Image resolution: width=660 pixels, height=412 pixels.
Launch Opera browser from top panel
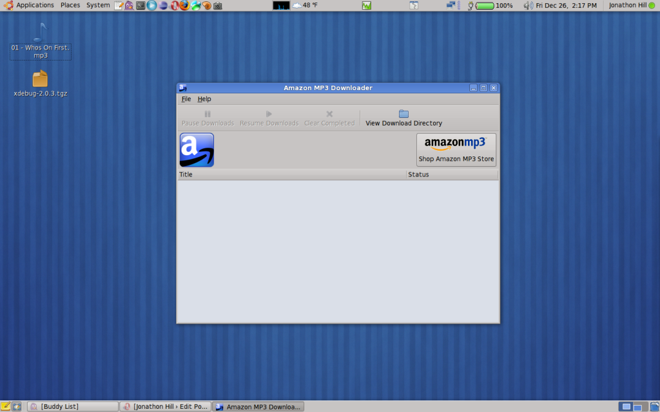174,5
